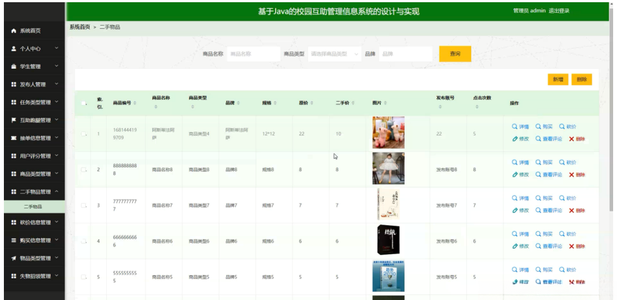The height and width of the screenshot is (300, 617).
Task: Click the grid icon beside 用户评分管理
Action: point(14,156)
